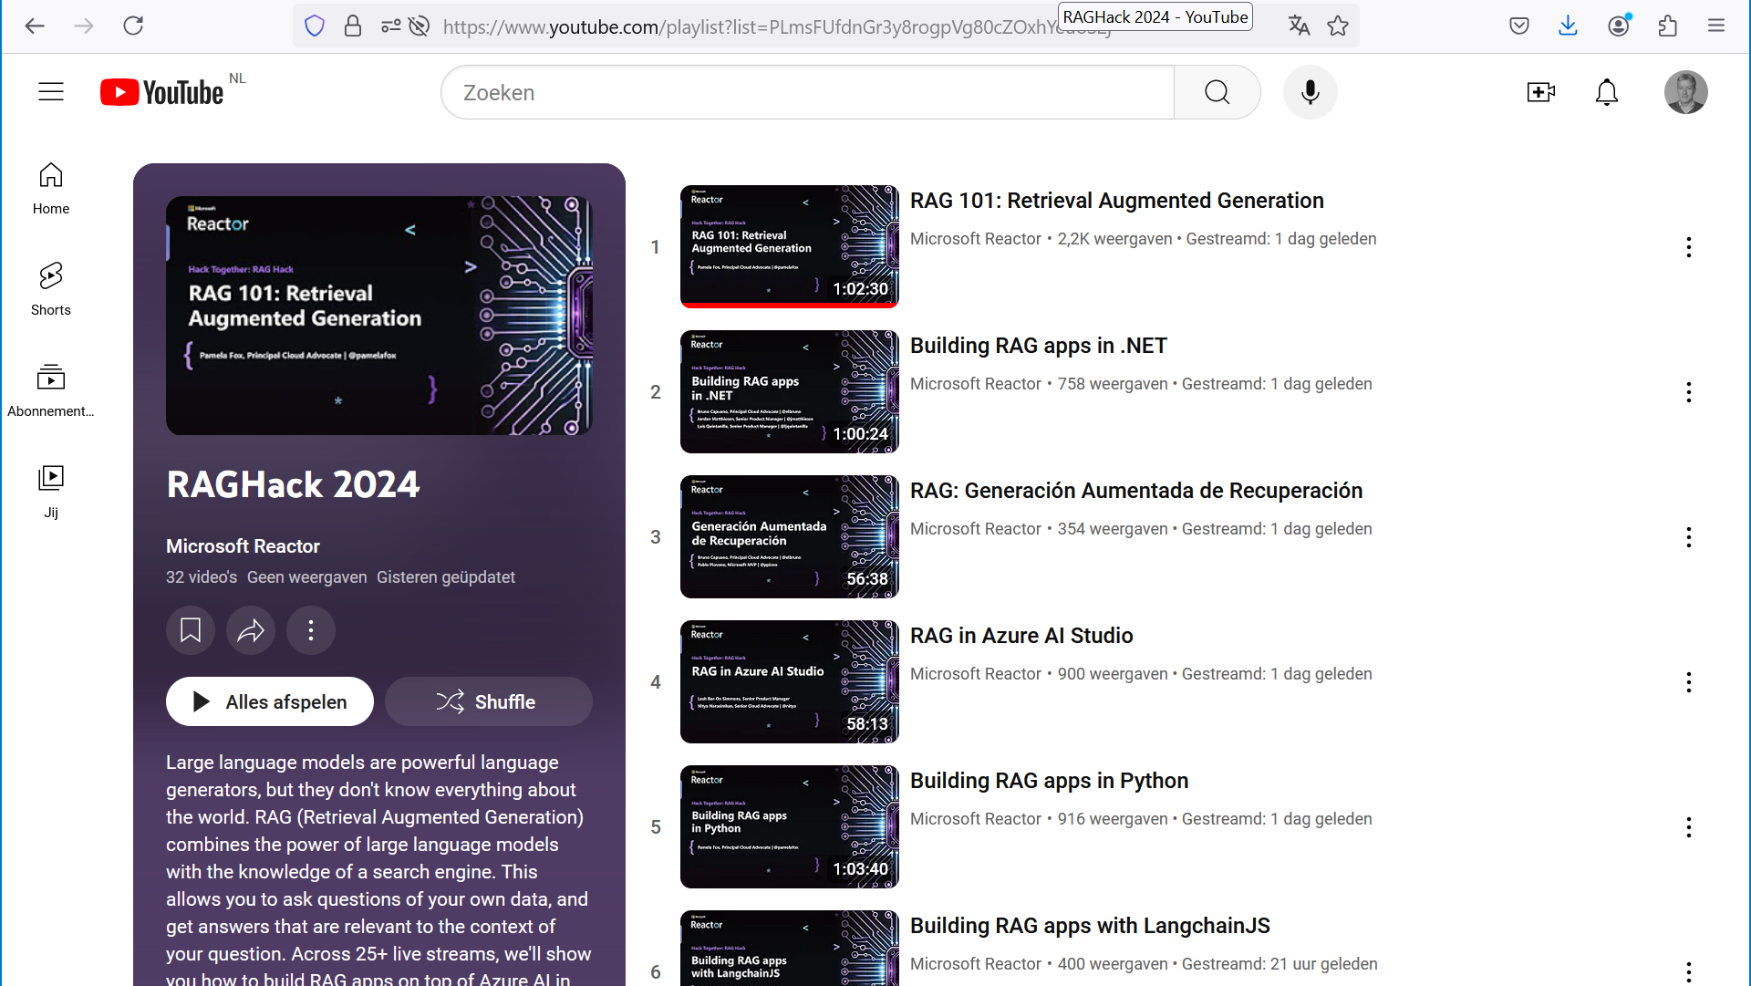
Task: Open options for Building RAG apps in .NET
Action: pos(1689,392)
